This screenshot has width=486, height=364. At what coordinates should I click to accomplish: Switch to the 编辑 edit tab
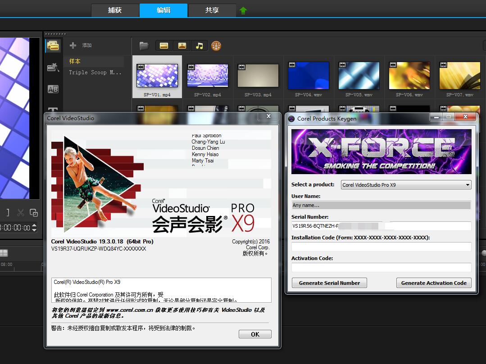(x=164, y=10)
